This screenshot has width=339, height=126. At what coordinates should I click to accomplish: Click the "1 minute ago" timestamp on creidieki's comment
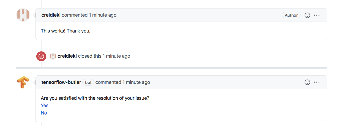point(103,15)
